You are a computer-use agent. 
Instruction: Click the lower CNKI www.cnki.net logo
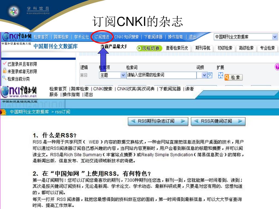click(19, 92)
